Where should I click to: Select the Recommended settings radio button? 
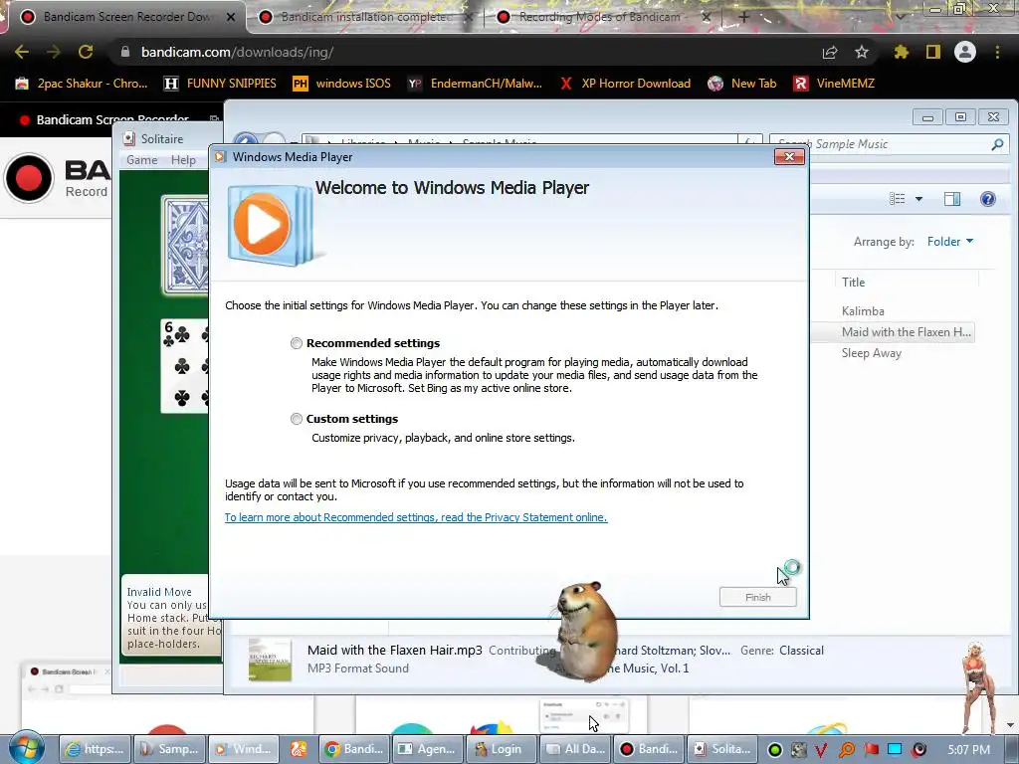pos(297,343)
